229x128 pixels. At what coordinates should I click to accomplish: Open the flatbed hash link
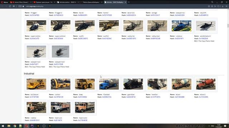(x=107, y=97)
